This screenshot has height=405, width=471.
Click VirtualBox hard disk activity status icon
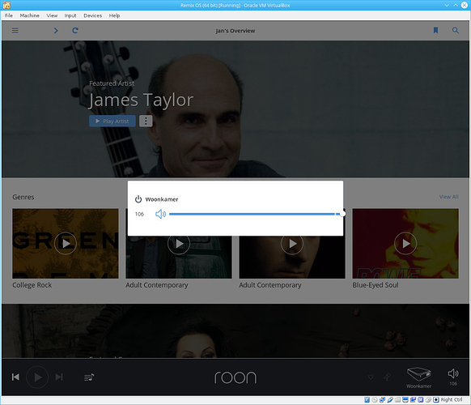[x=367, y=400]
